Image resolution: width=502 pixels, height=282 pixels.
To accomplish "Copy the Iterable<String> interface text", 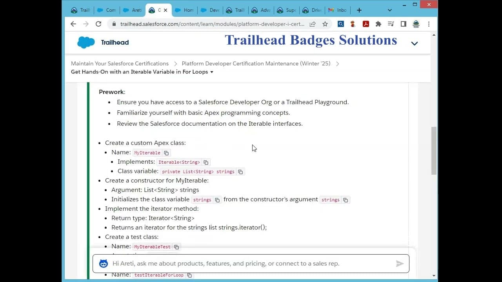I will tap(206, 162).
